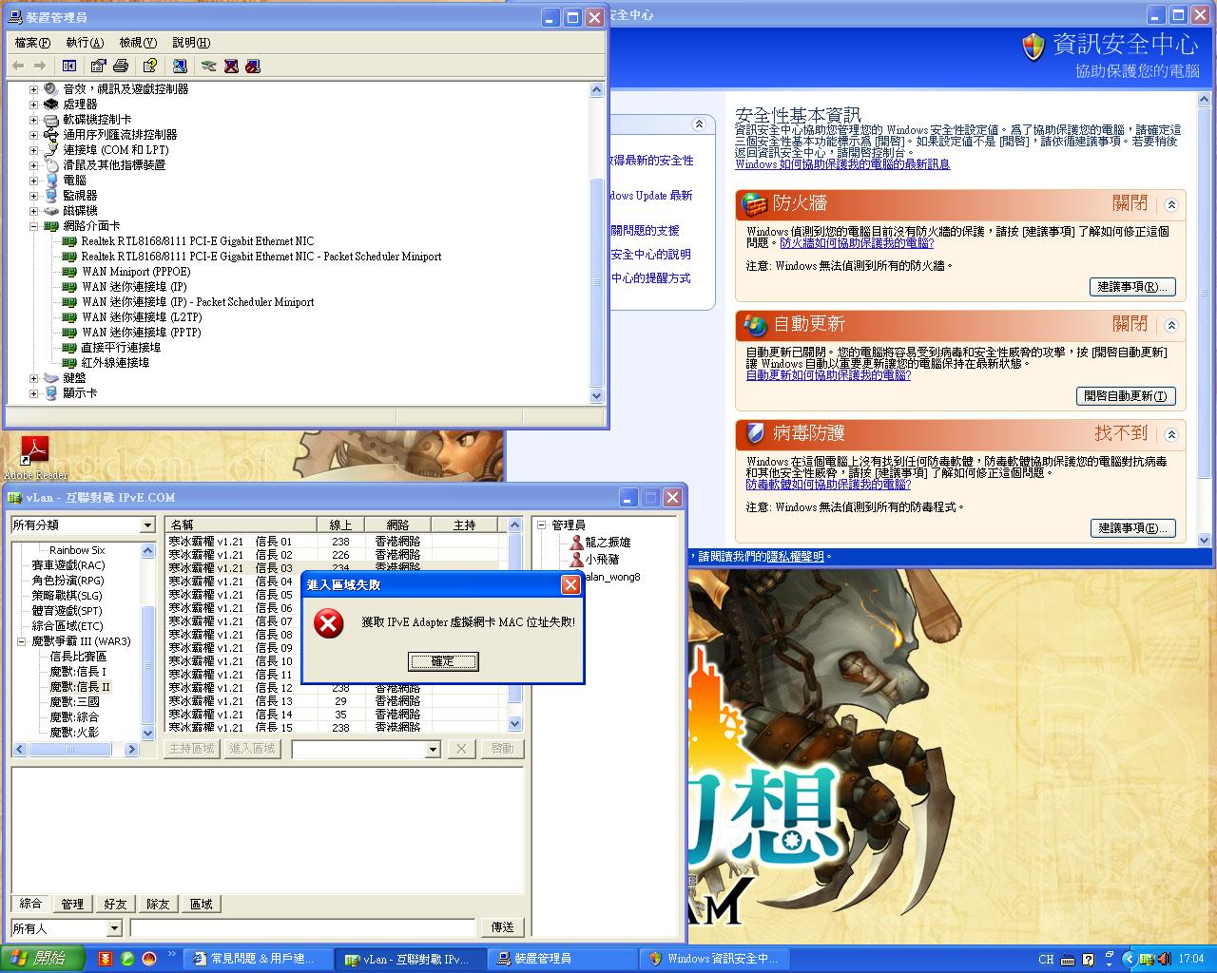Click the disable device toolbar icon
This screenshot has width=1217, height=973.
[252, 66]
